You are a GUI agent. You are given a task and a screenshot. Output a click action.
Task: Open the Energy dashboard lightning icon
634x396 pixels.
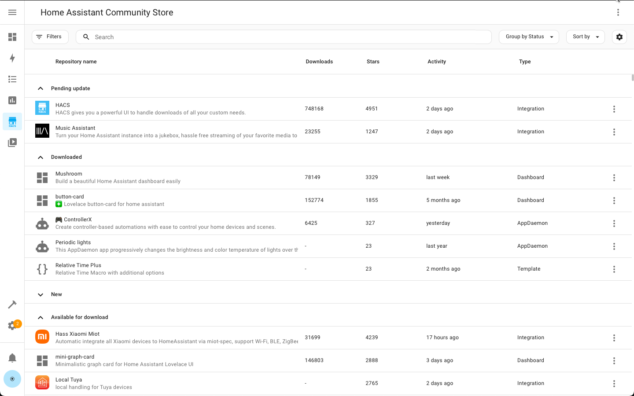[x=12, y=58]
